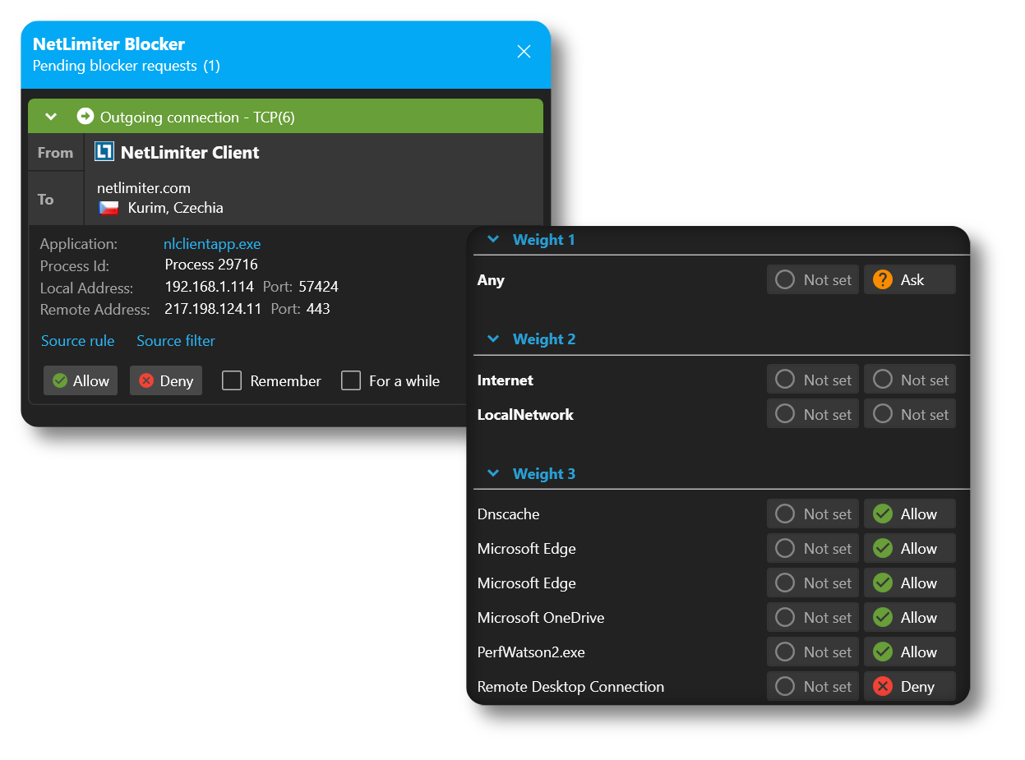
Task: Click the Kurim, Czechia location text
Action: tap(176, 208)
